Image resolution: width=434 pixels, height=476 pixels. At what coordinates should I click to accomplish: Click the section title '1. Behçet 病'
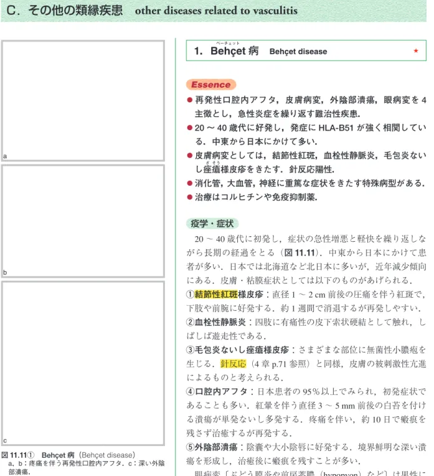coord(227,50)
